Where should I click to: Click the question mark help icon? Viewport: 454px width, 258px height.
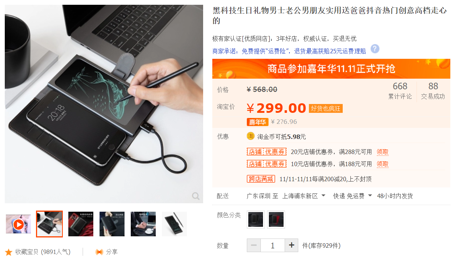(x=375, y=49)
